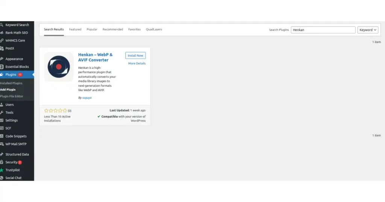Open WP Mail SMTP menu label
Screen dimensions: 385x202
[16, 144]
